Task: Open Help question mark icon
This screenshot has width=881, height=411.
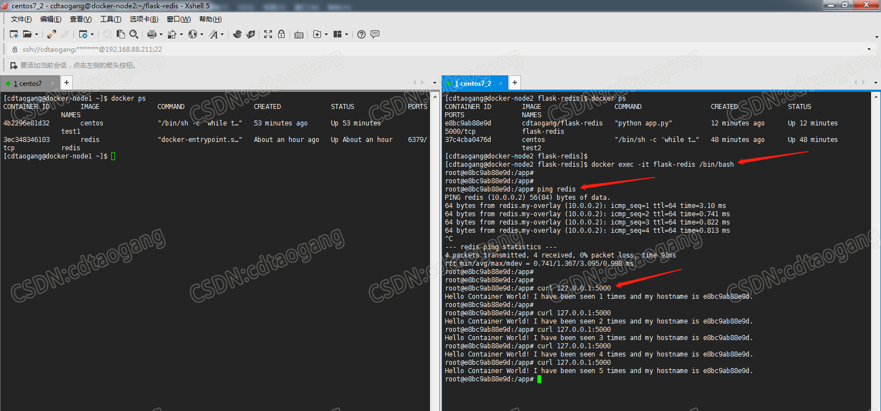Action: (361, 34)
